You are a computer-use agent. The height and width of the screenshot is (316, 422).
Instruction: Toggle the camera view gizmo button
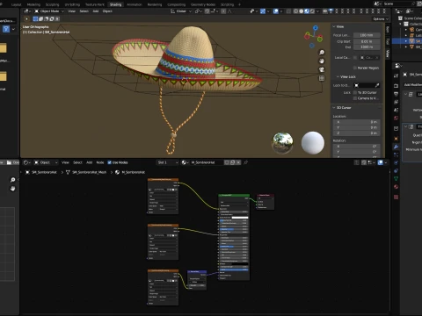click(x=322, y=69)
